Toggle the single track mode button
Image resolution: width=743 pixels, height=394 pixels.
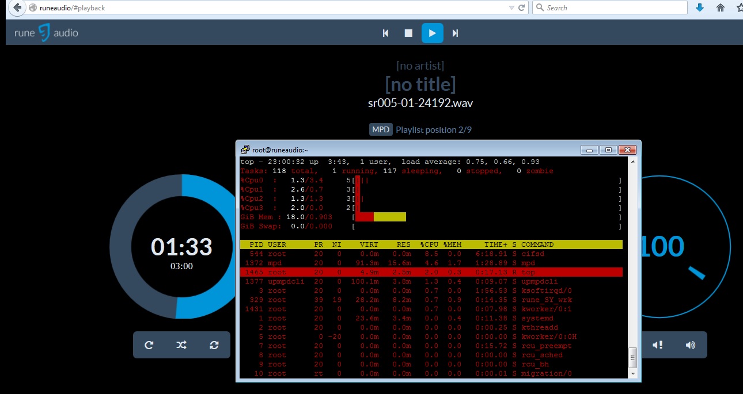[x=214, y=345]
